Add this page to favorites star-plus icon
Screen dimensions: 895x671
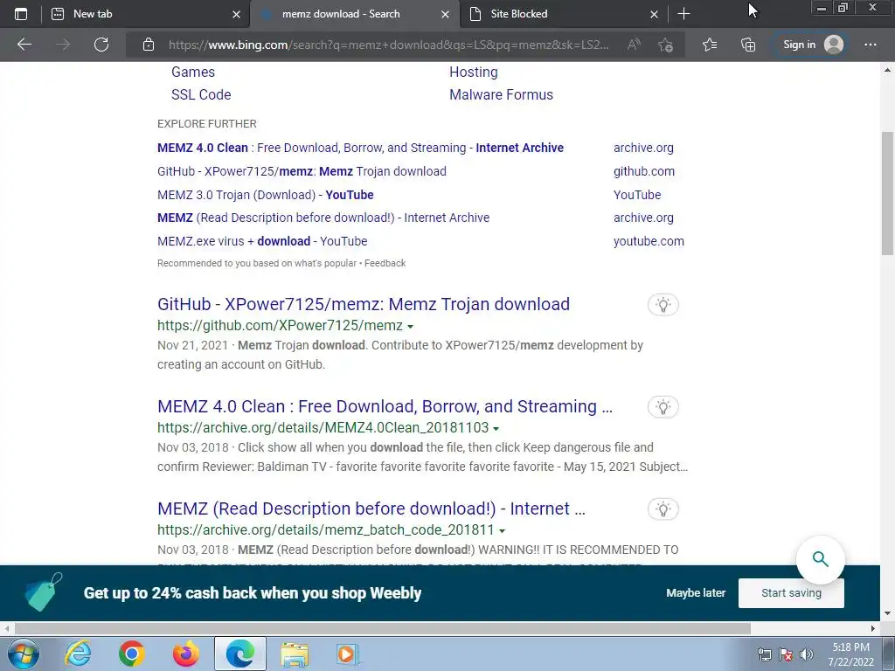tap(665, 45)
